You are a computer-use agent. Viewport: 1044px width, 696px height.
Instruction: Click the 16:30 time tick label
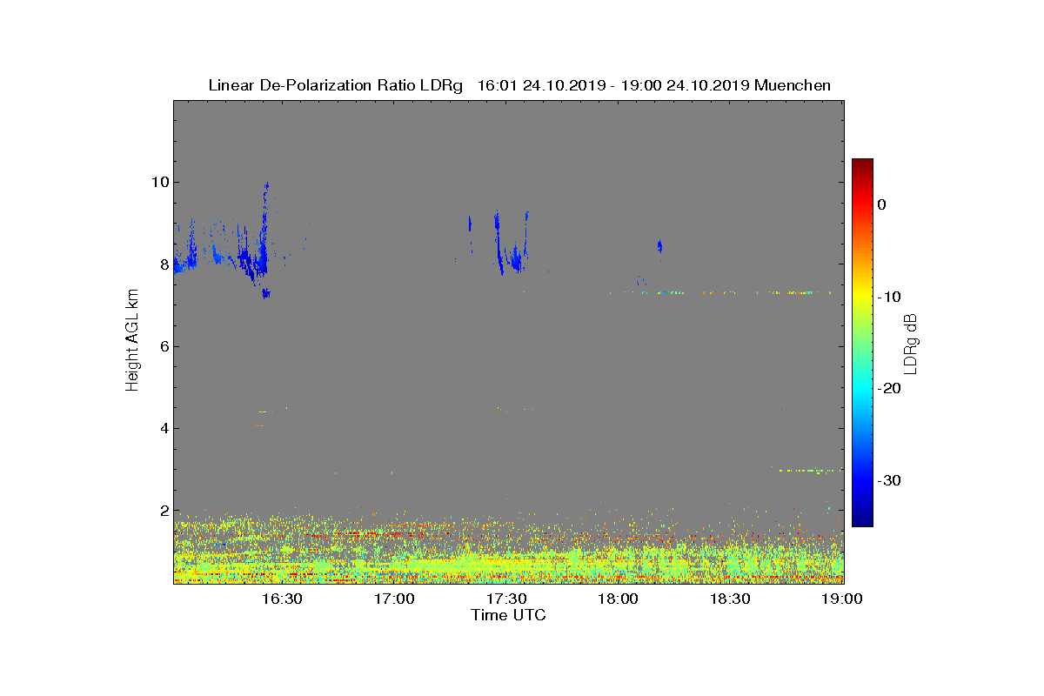[281, 599]
